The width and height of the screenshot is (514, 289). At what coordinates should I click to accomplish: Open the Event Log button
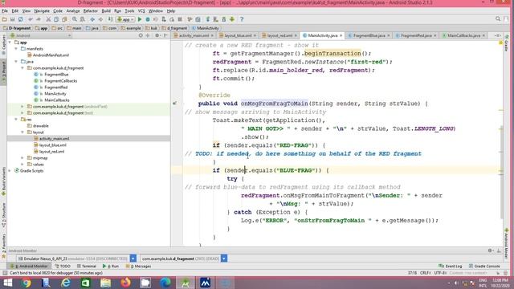tap(451, 266)
